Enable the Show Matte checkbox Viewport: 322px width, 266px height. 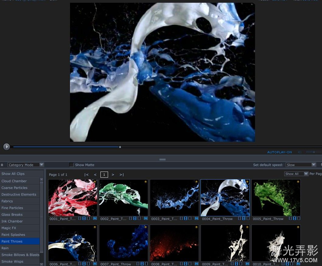(72, 165)
